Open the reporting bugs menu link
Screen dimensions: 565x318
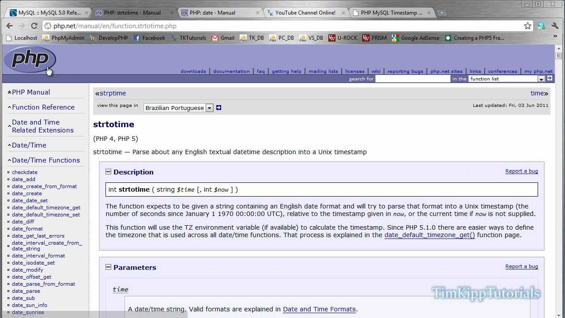405,71
